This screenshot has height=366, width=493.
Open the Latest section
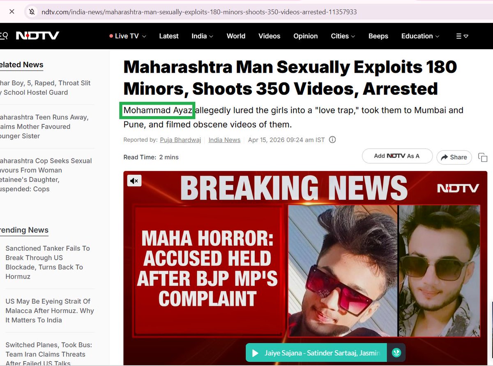(169, 36)
